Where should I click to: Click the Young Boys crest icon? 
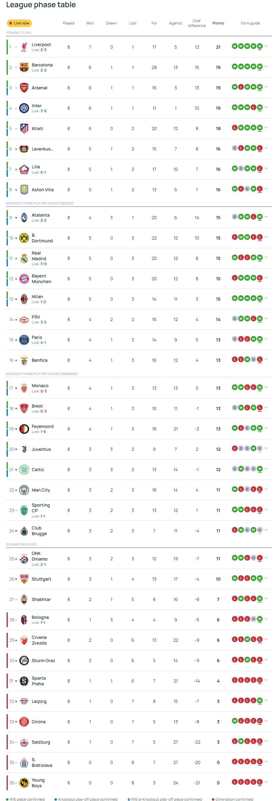24,783
